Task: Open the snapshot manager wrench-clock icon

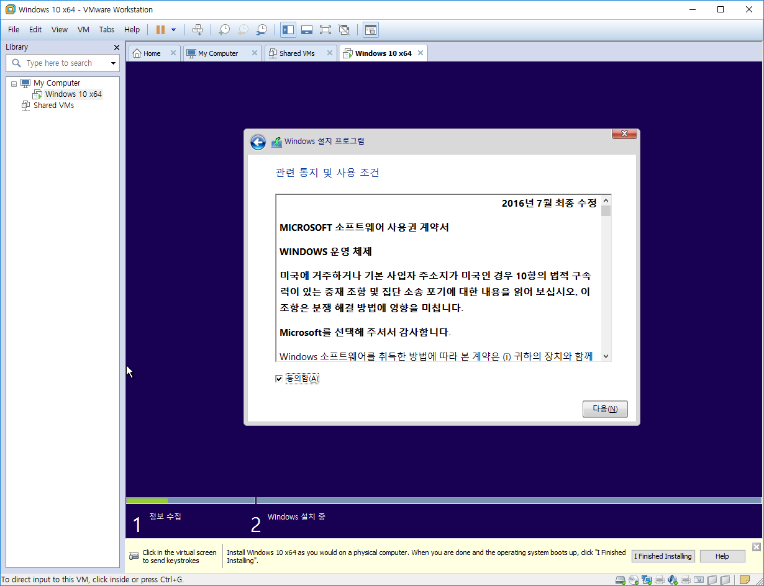Action: (262, 29)
